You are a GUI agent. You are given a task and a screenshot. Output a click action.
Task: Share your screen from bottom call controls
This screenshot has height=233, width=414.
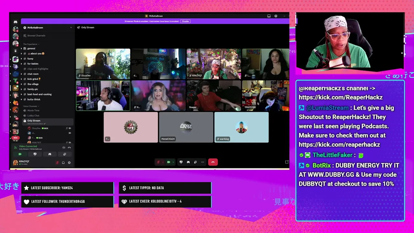click(181, 162)
